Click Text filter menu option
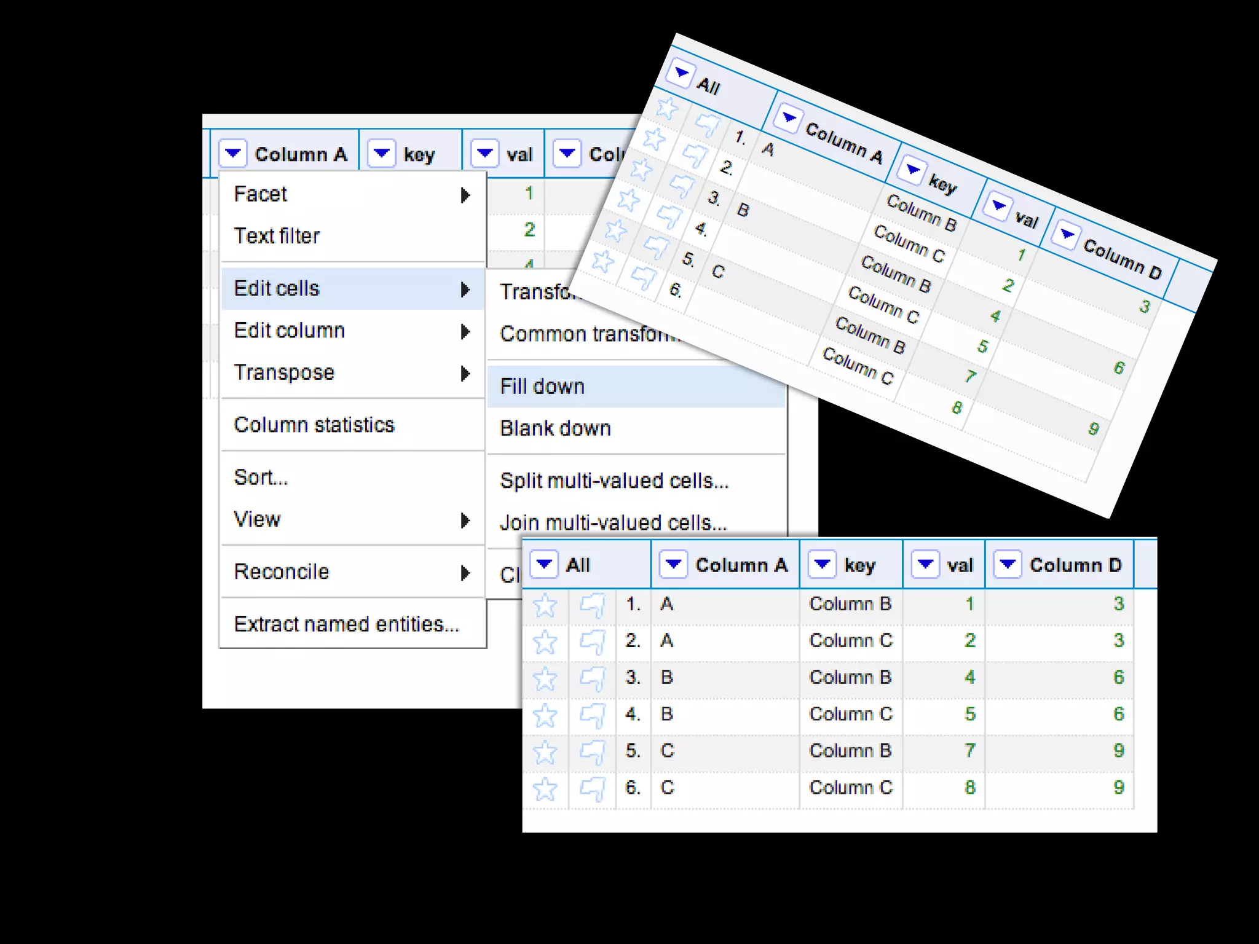 pyautogui.click(x=277, y=236)
